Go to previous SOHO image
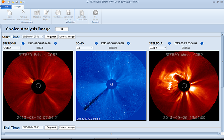The image size is (224, 140). point(97,43)
